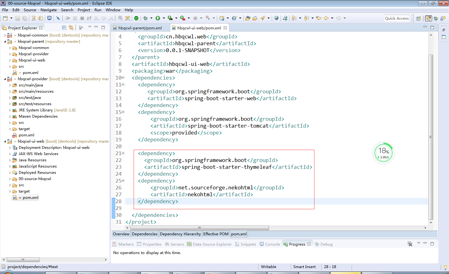Switch to the Markers view tab
Image resolution: width=449 pixels, height=274 pixels.
123,244
